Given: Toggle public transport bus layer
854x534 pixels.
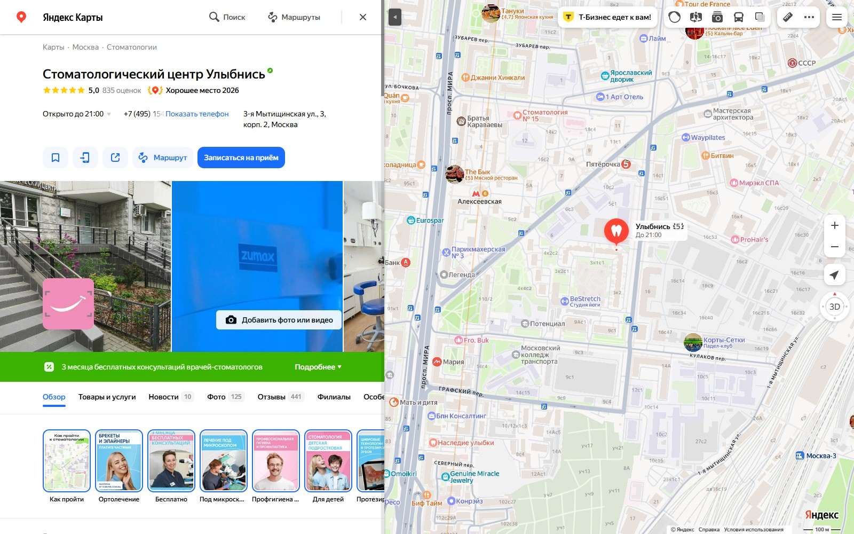Looking at the screenshot, I should click(x=739, y=17).
